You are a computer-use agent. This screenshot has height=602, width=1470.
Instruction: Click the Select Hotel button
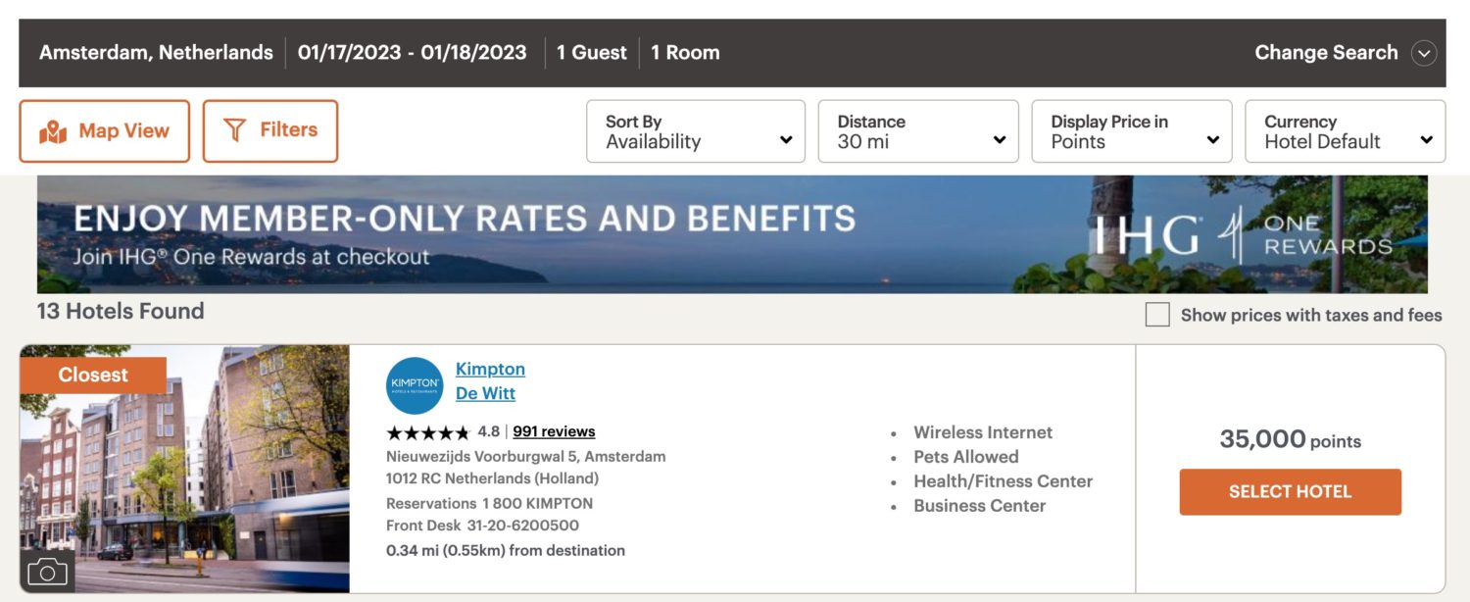(x=1290, y=491)
